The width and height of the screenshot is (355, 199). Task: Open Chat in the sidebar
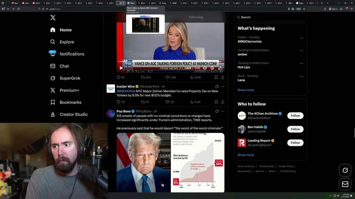click(60, 66)
